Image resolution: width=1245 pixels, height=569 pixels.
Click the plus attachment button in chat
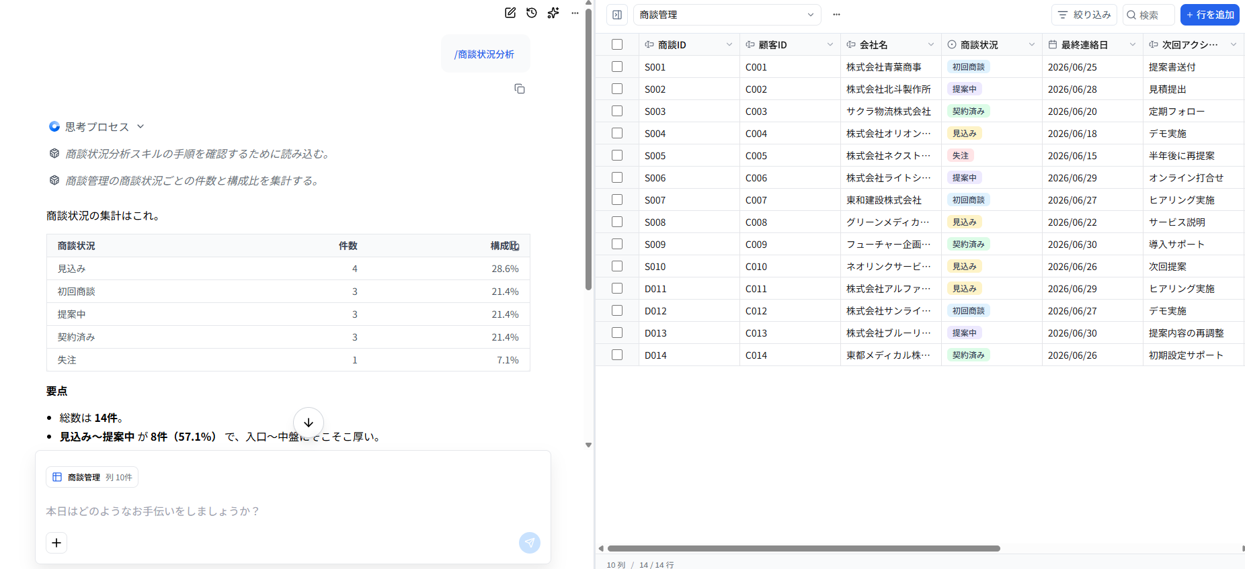tap(56, 542)
